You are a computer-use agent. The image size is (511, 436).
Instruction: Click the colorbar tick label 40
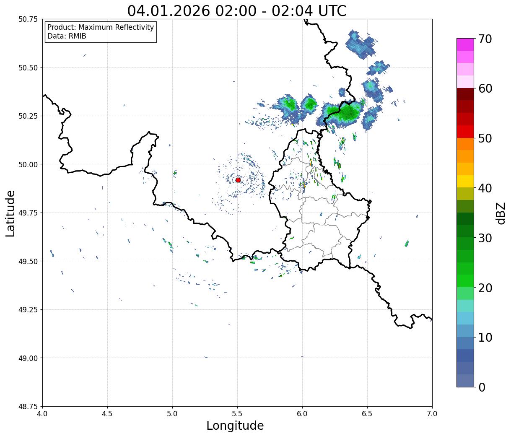click(x=485, y=188)
